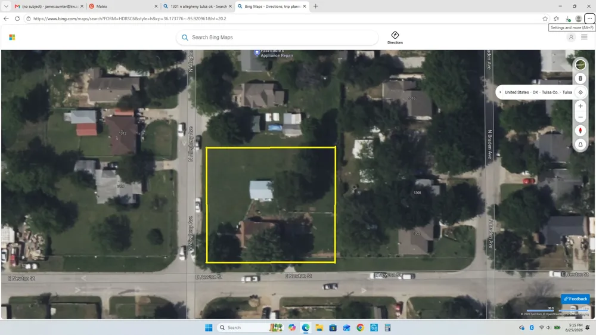Open Calculator from taskbar

(x=388, y=327)
